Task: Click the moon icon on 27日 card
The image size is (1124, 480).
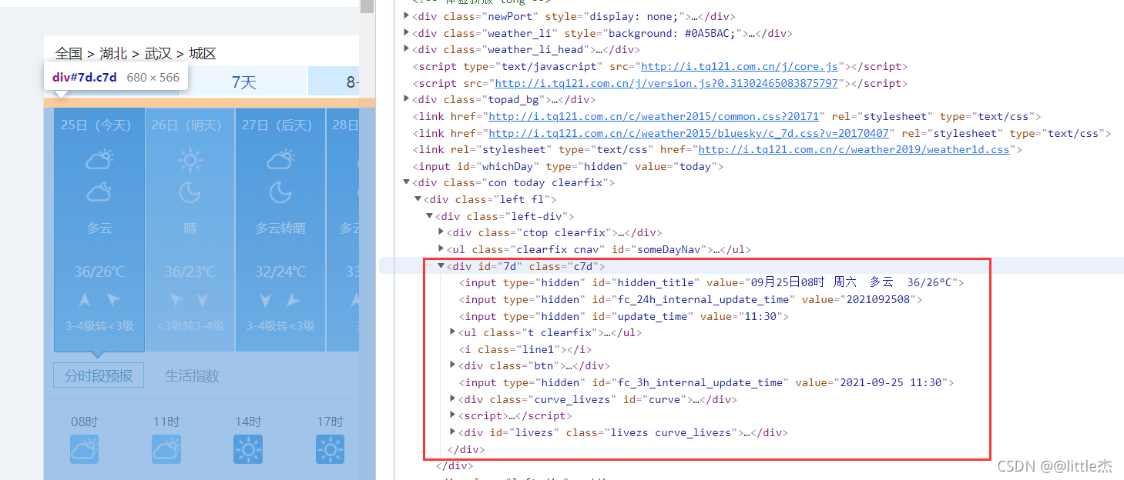Action: 280,192
